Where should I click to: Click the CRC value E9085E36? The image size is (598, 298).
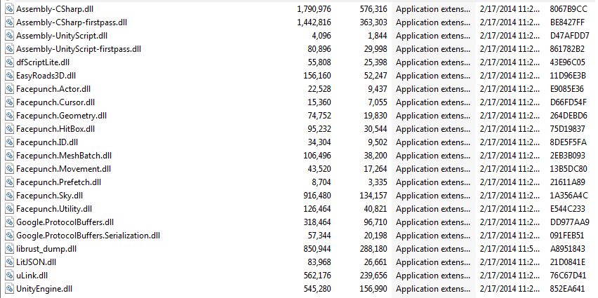pyautogui.click(x=566, y=89)
